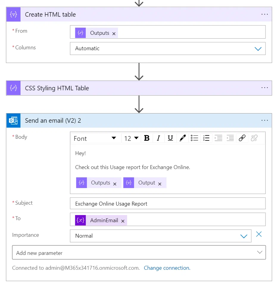Screen dimensions: 276x292
Task: Click the remove link icon
Action: (x=254, y=138)
